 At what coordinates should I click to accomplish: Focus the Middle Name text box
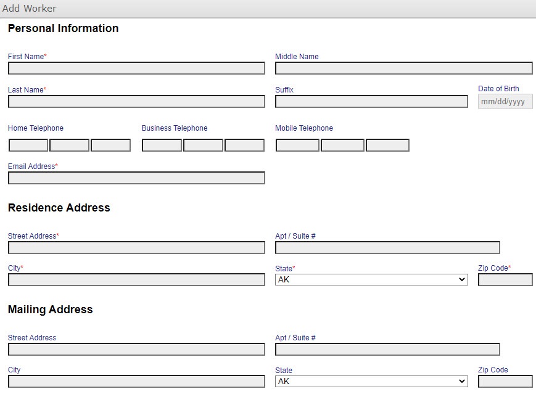coord(403,68)
